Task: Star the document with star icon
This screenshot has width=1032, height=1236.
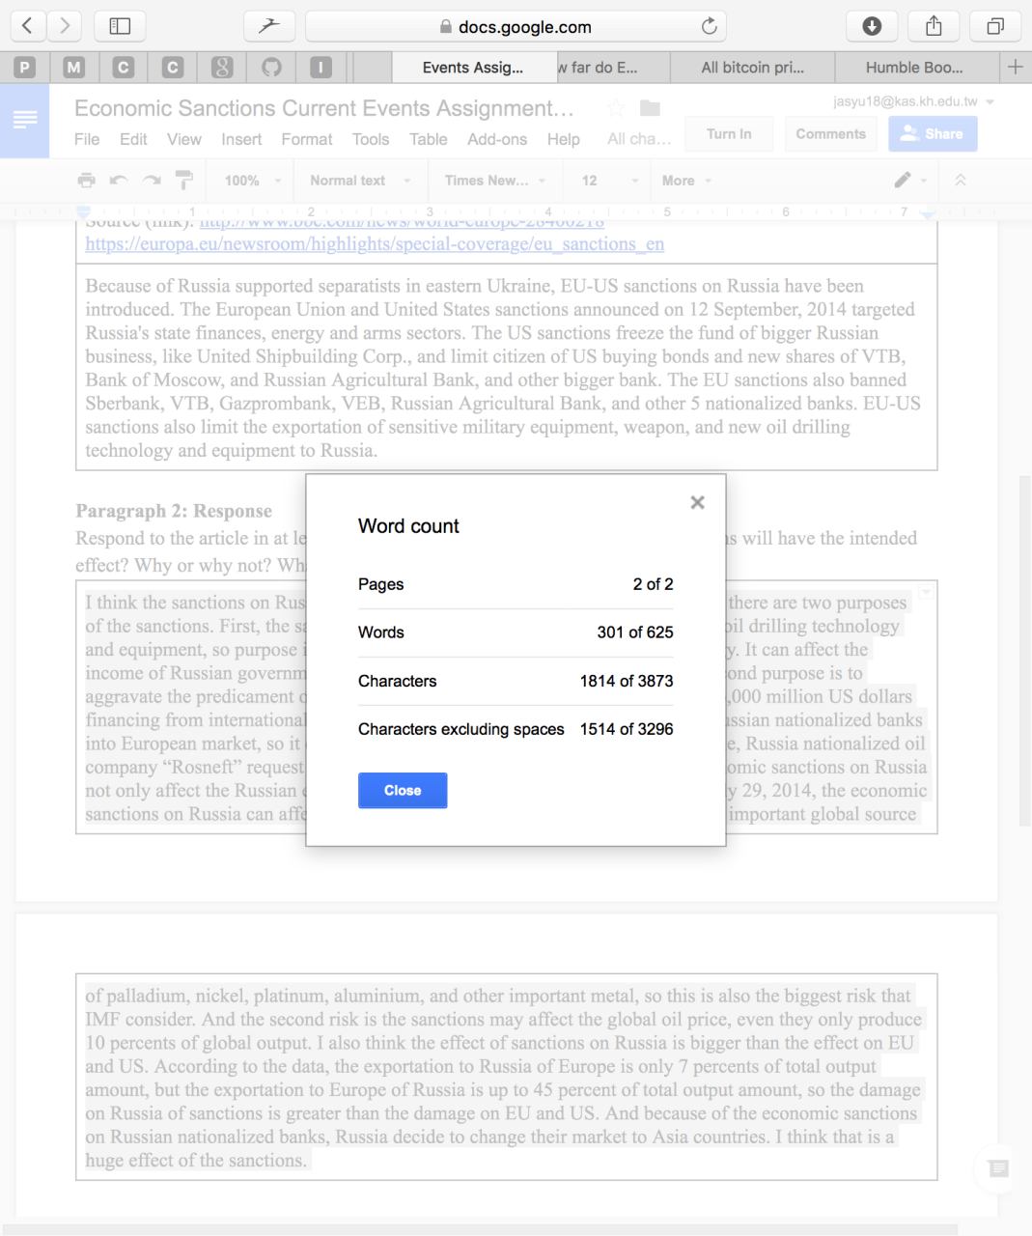Action: pos(616,108)
